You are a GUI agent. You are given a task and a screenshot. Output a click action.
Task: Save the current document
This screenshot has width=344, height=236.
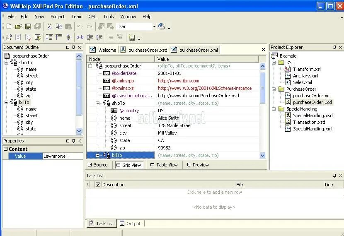tap(28, 26)
